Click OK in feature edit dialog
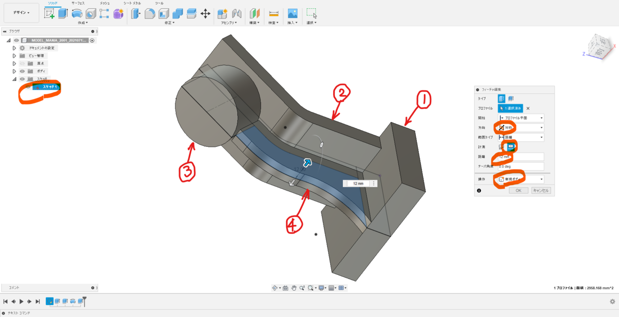Screen dimensions: 619x317 [518, 190]
